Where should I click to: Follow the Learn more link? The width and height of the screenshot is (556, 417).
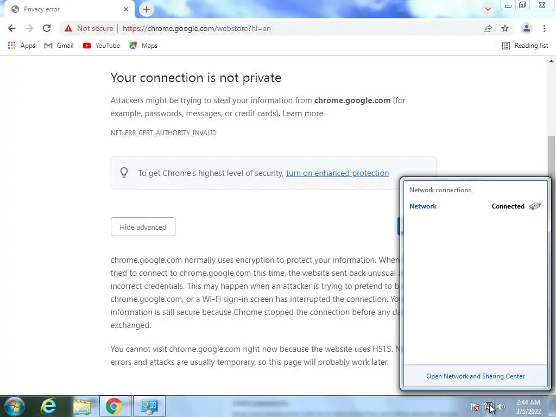click(x=302, y=113)
